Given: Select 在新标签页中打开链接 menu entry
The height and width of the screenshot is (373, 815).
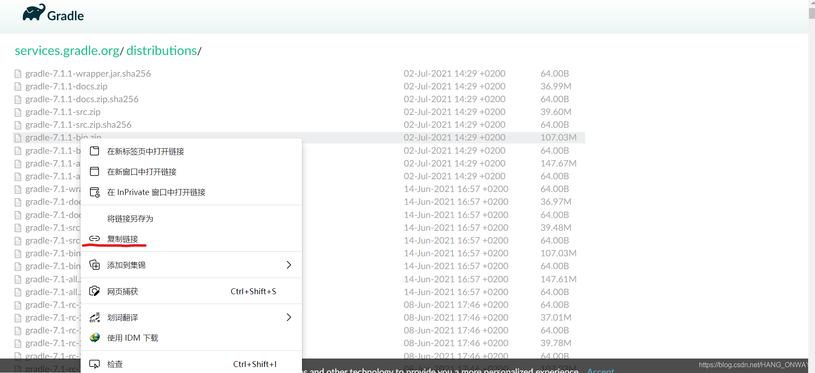Looking at the screenshot, I should pos(191,151).
